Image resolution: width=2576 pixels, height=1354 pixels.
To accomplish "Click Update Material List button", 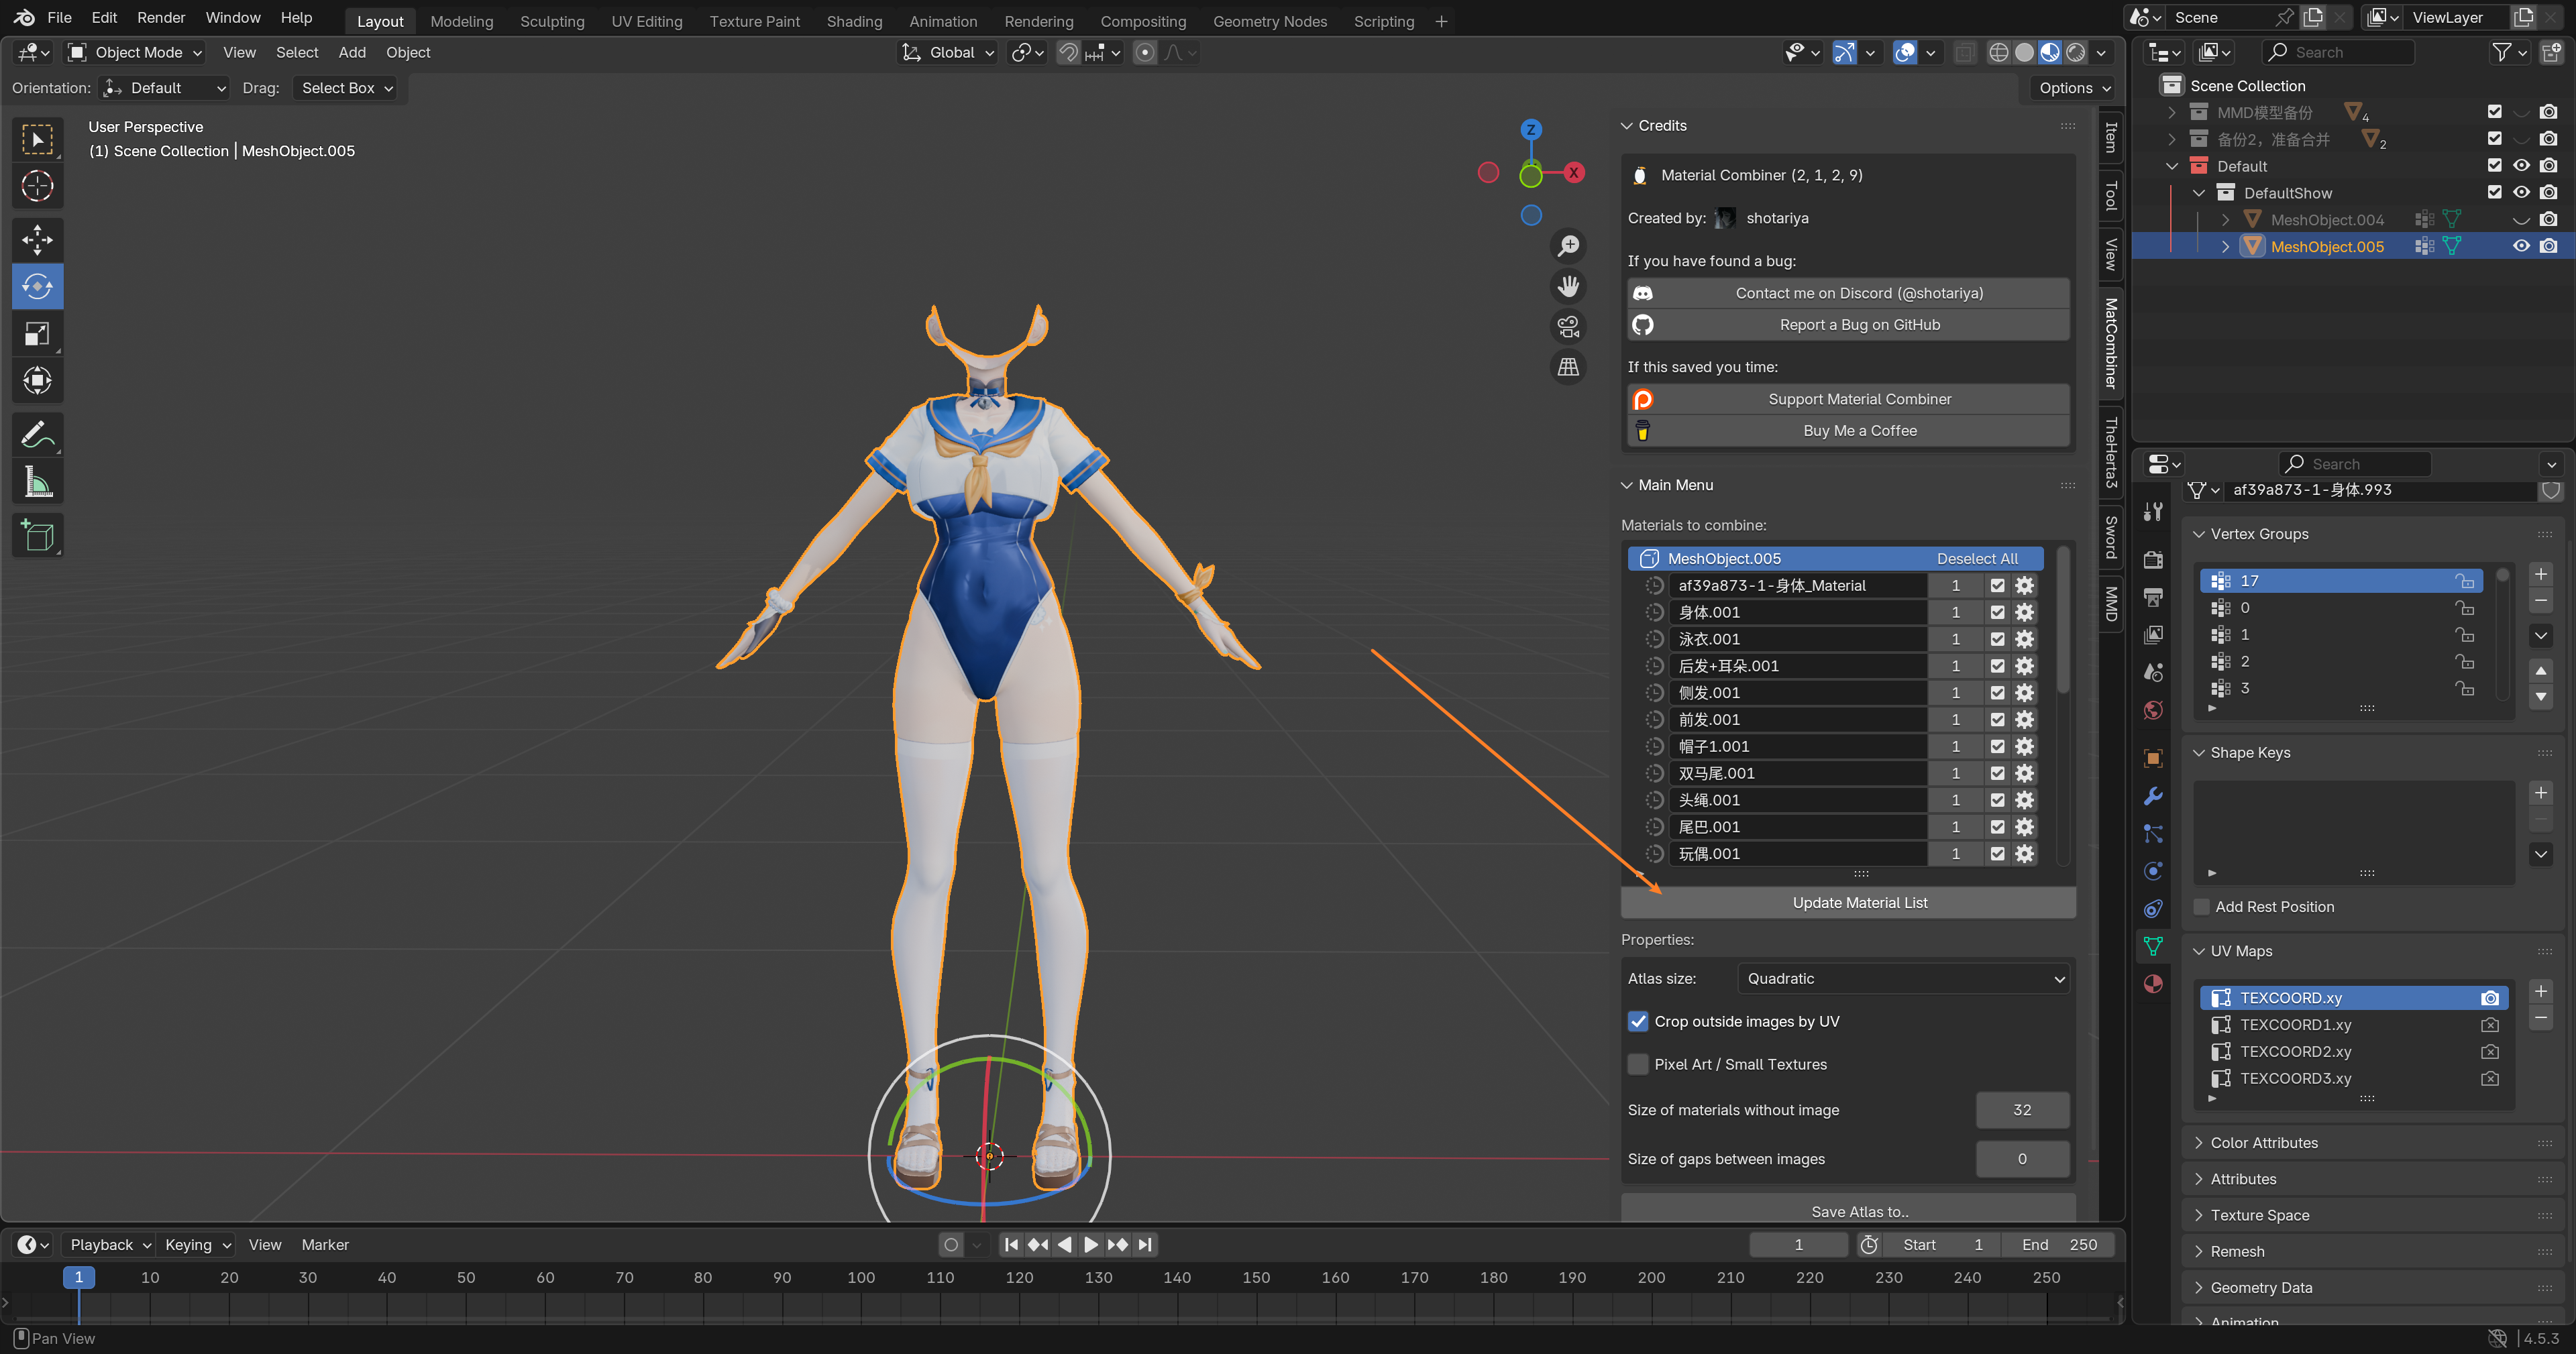I will point(1859,902).
